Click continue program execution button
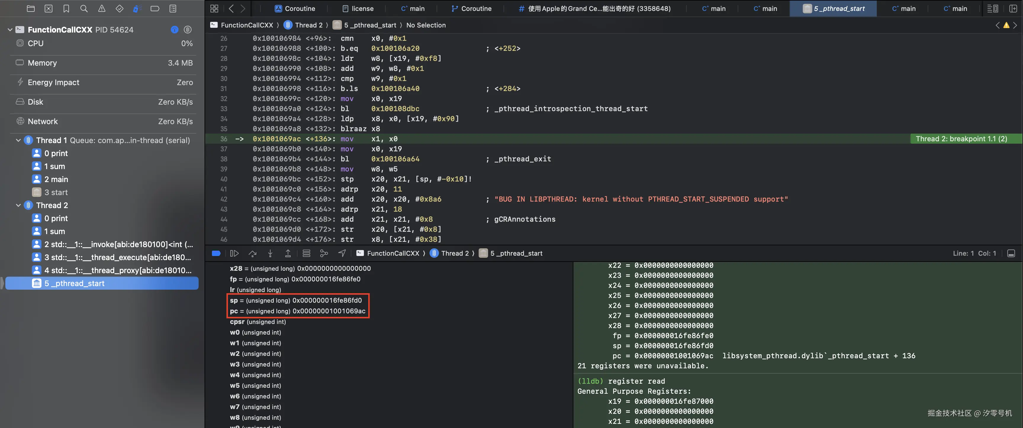Screen dimensions: 1023x428 pyautogui.click(x=234, y=253)
